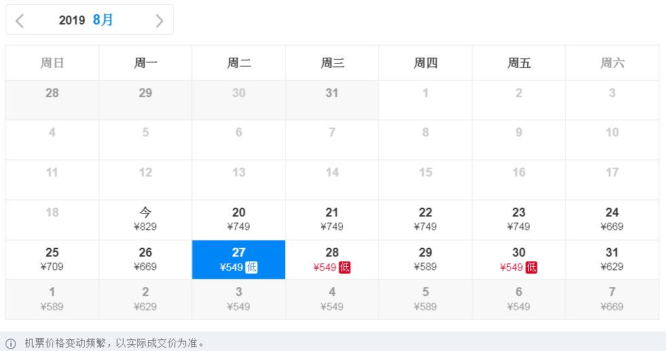Pick August 31 with ¥629 fare

point(612,259)
